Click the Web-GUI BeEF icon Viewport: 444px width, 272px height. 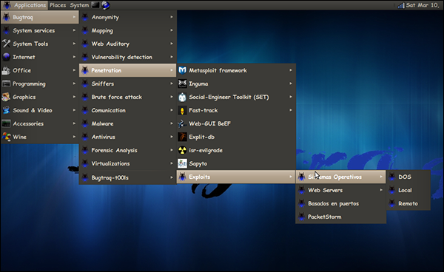(182, 123)
